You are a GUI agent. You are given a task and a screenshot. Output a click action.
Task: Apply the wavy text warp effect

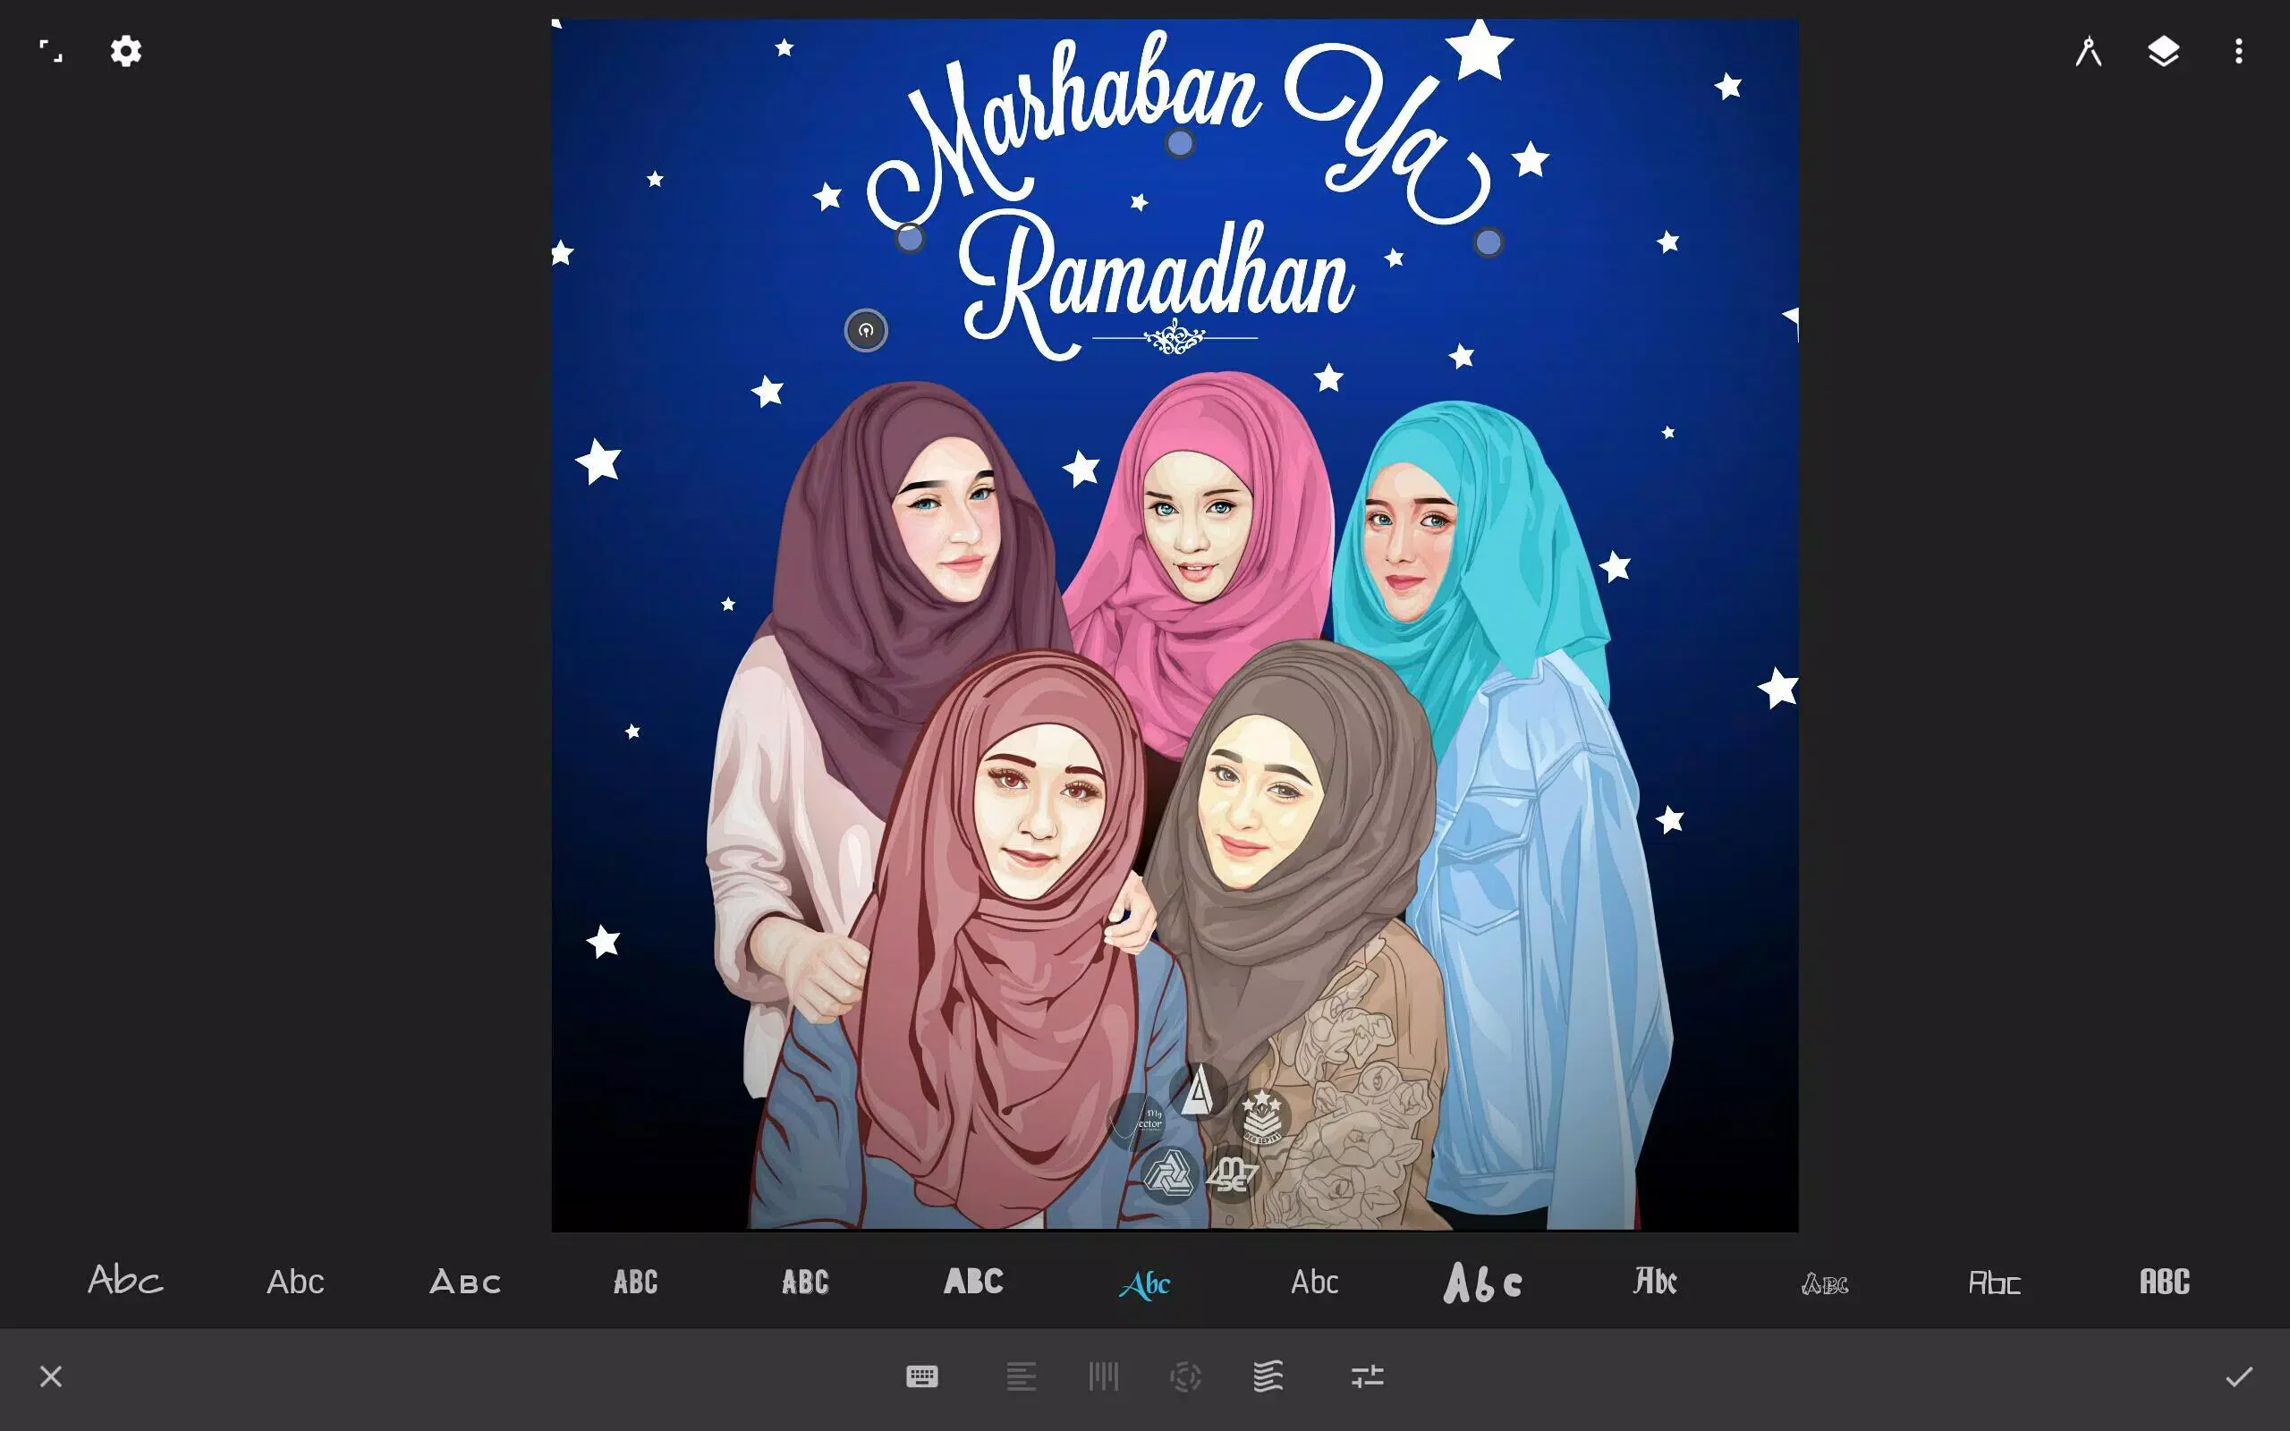point(1268,1376)
